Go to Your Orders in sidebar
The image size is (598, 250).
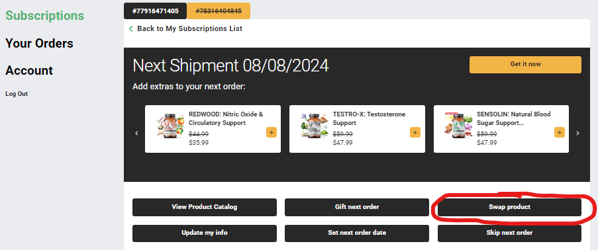pos(39,44)
